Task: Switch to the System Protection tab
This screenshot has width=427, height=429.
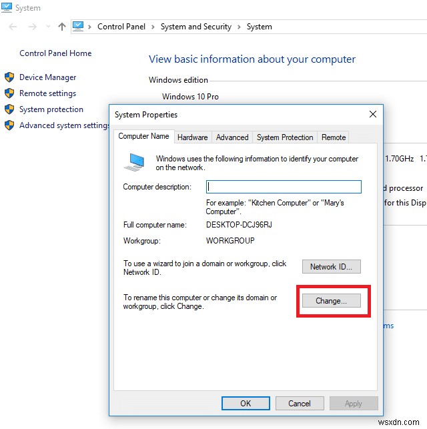Action: (285, 137)
